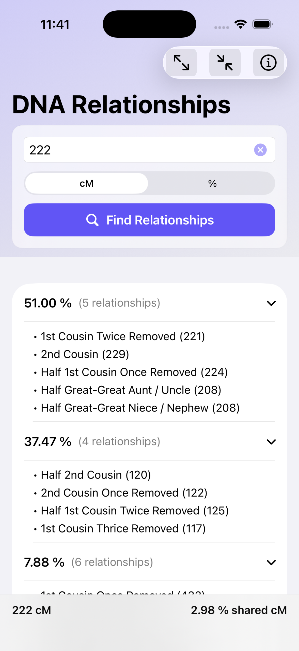Tap 1st Cousin Twice Removed (221)
The width and height of the screenshot is (299, 651).
123,336
